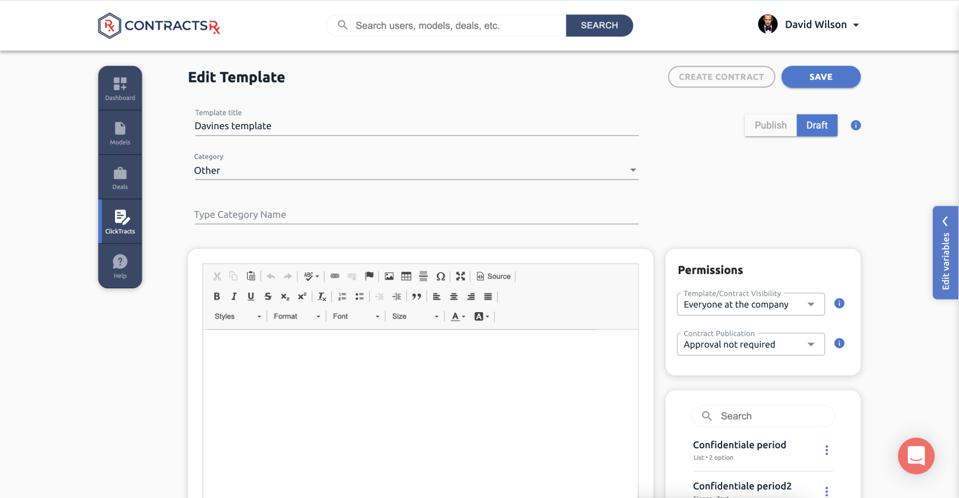Focus the top search users field

446,25
